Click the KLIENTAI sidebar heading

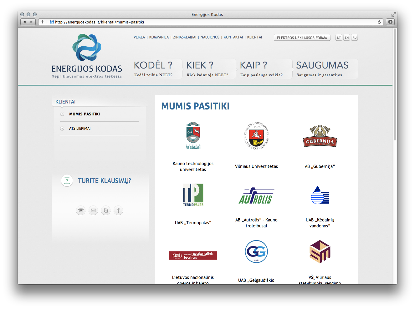coord(65,102)
